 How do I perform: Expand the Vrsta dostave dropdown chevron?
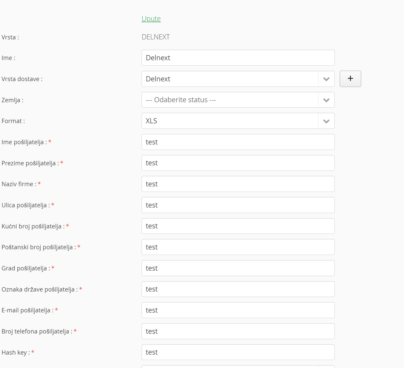tap(326, 79)
